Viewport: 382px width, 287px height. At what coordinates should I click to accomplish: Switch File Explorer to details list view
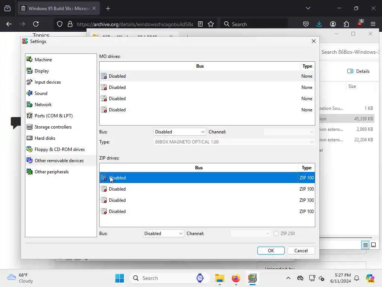coord(366,245)
